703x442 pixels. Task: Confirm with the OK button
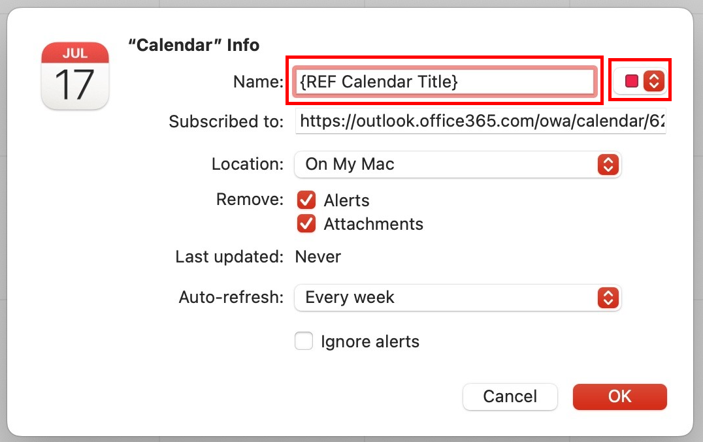(619, 396)
